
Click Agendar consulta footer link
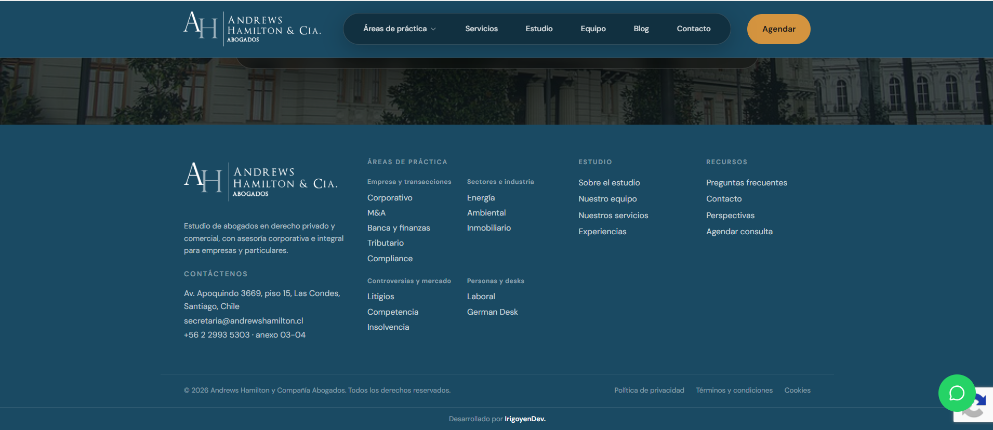[x=739, y=232]
